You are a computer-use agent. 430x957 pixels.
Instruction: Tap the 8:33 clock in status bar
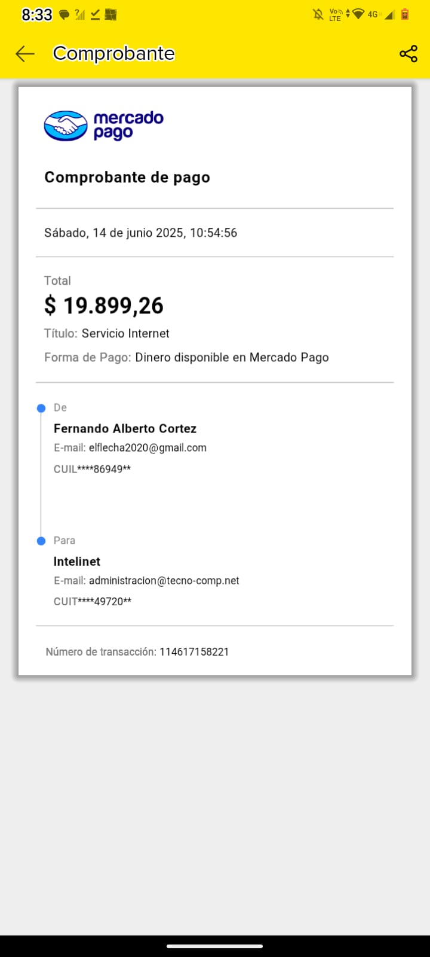tap(37, 15)
